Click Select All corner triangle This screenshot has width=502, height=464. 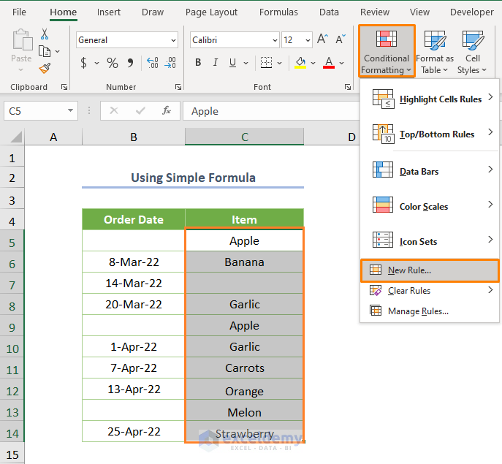[x=15, y=137]
